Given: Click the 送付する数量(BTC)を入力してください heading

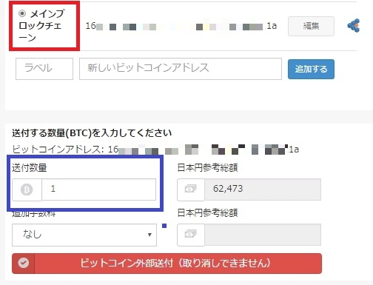Looking at the screenshot, I should click(92, 133).
